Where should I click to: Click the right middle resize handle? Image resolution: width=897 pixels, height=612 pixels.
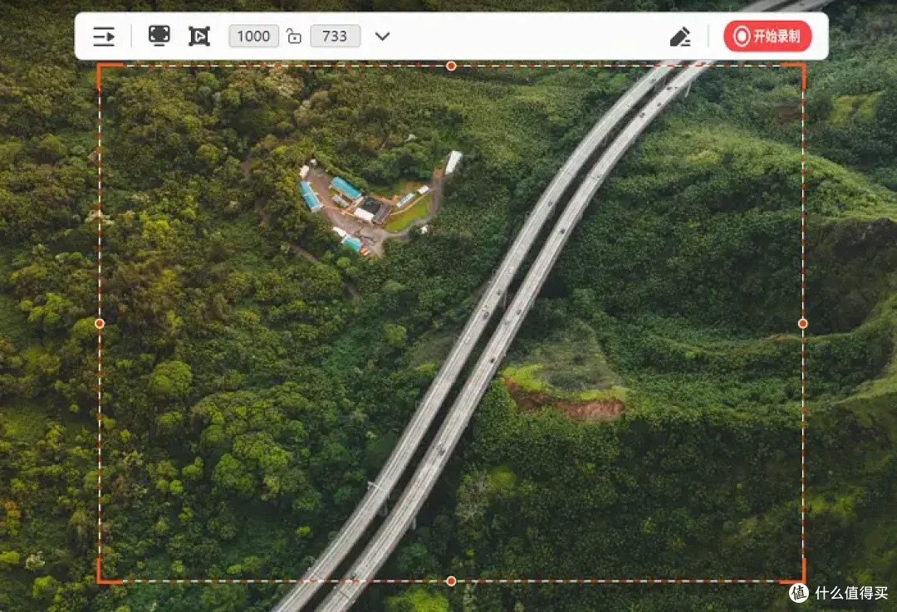802,324
